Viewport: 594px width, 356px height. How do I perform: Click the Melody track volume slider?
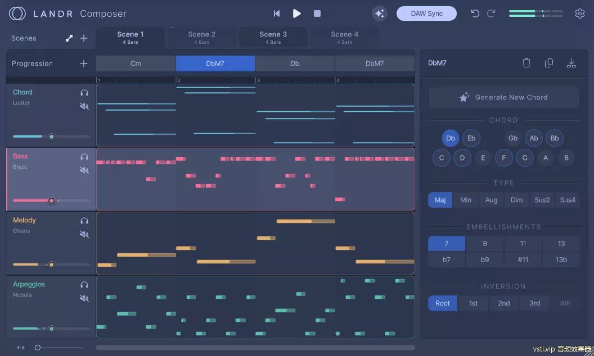[51, 264]
